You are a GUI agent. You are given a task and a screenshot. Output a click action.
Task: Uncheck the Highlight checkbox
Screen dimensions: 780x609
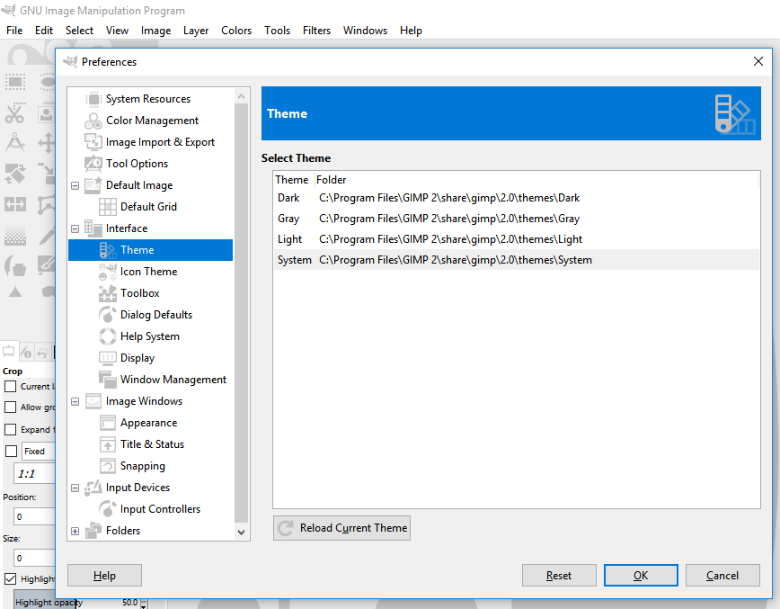(x=11, y=578)
